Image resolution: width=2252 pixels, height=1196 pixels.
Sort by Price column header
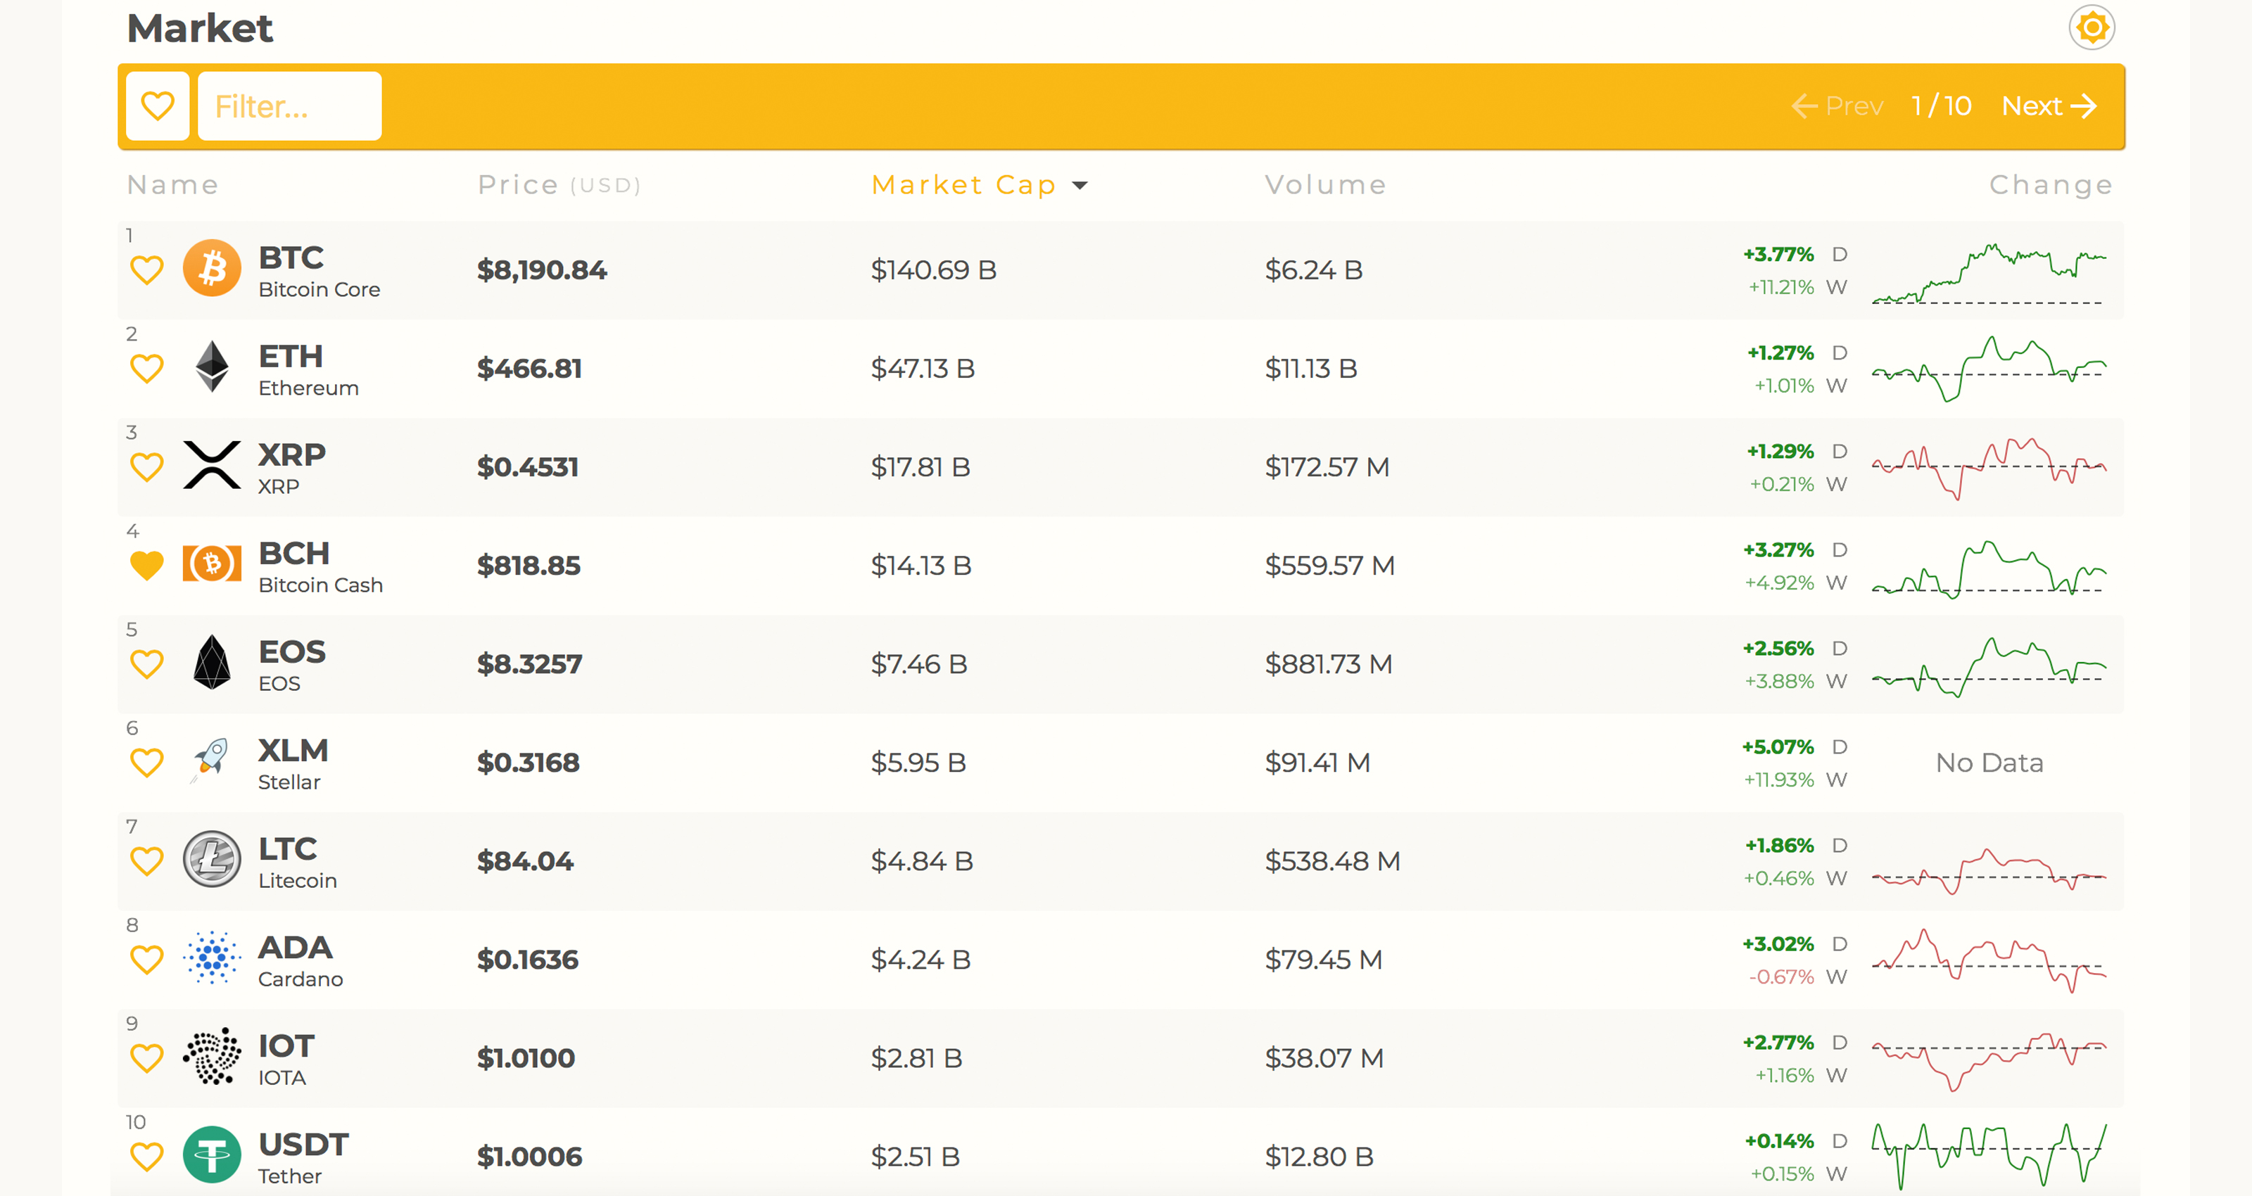(559, 184)
